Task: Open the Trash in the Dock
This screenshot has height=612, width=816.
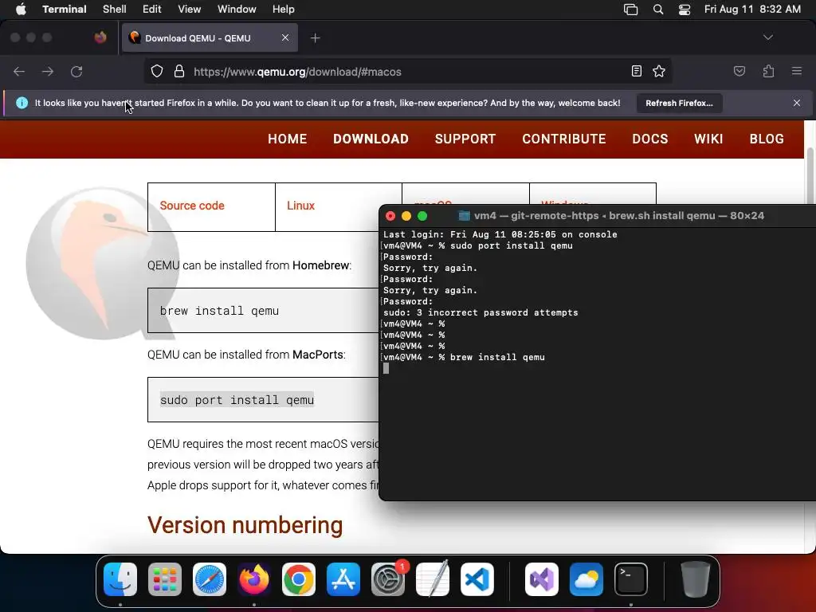Action: [x=695, y=579]
